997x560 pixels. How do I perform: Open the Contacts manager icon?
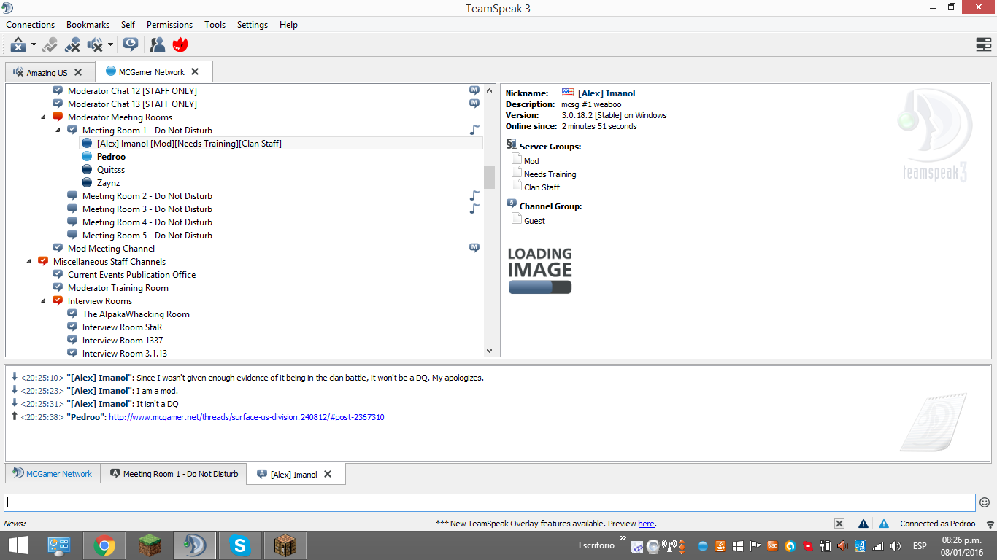(158, 45)
